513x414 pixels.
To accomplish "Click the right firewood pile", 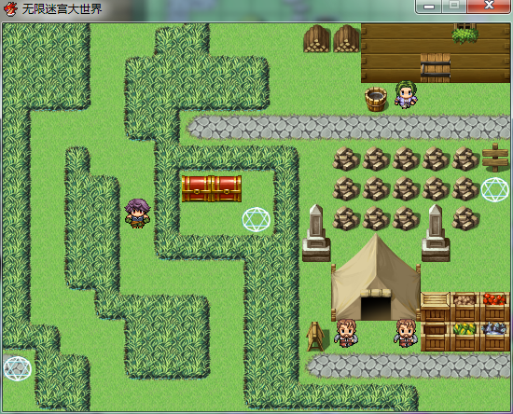I will point(346,38).
